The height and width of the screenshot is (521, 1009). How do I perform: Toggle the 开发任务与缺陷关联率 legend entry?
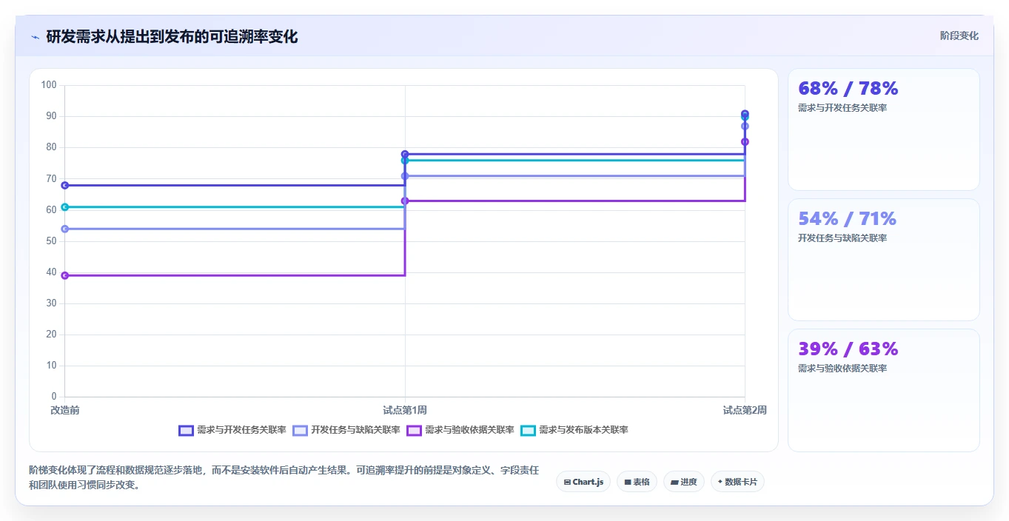[x=346, y=430]
